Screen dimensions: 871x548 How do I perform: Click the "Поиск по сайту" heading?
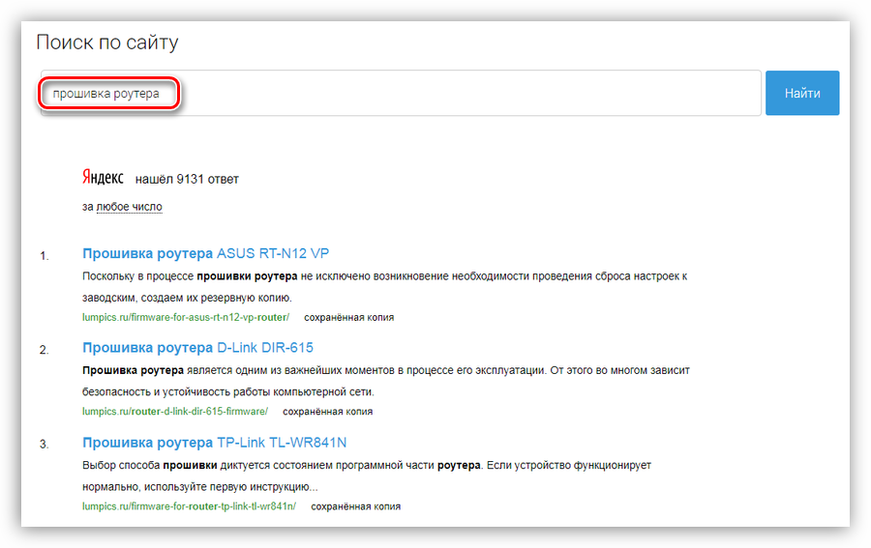tap(107, 43)
